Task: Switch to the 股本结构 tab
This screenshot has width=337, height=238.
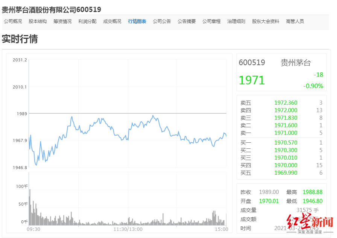Action: 38,21
